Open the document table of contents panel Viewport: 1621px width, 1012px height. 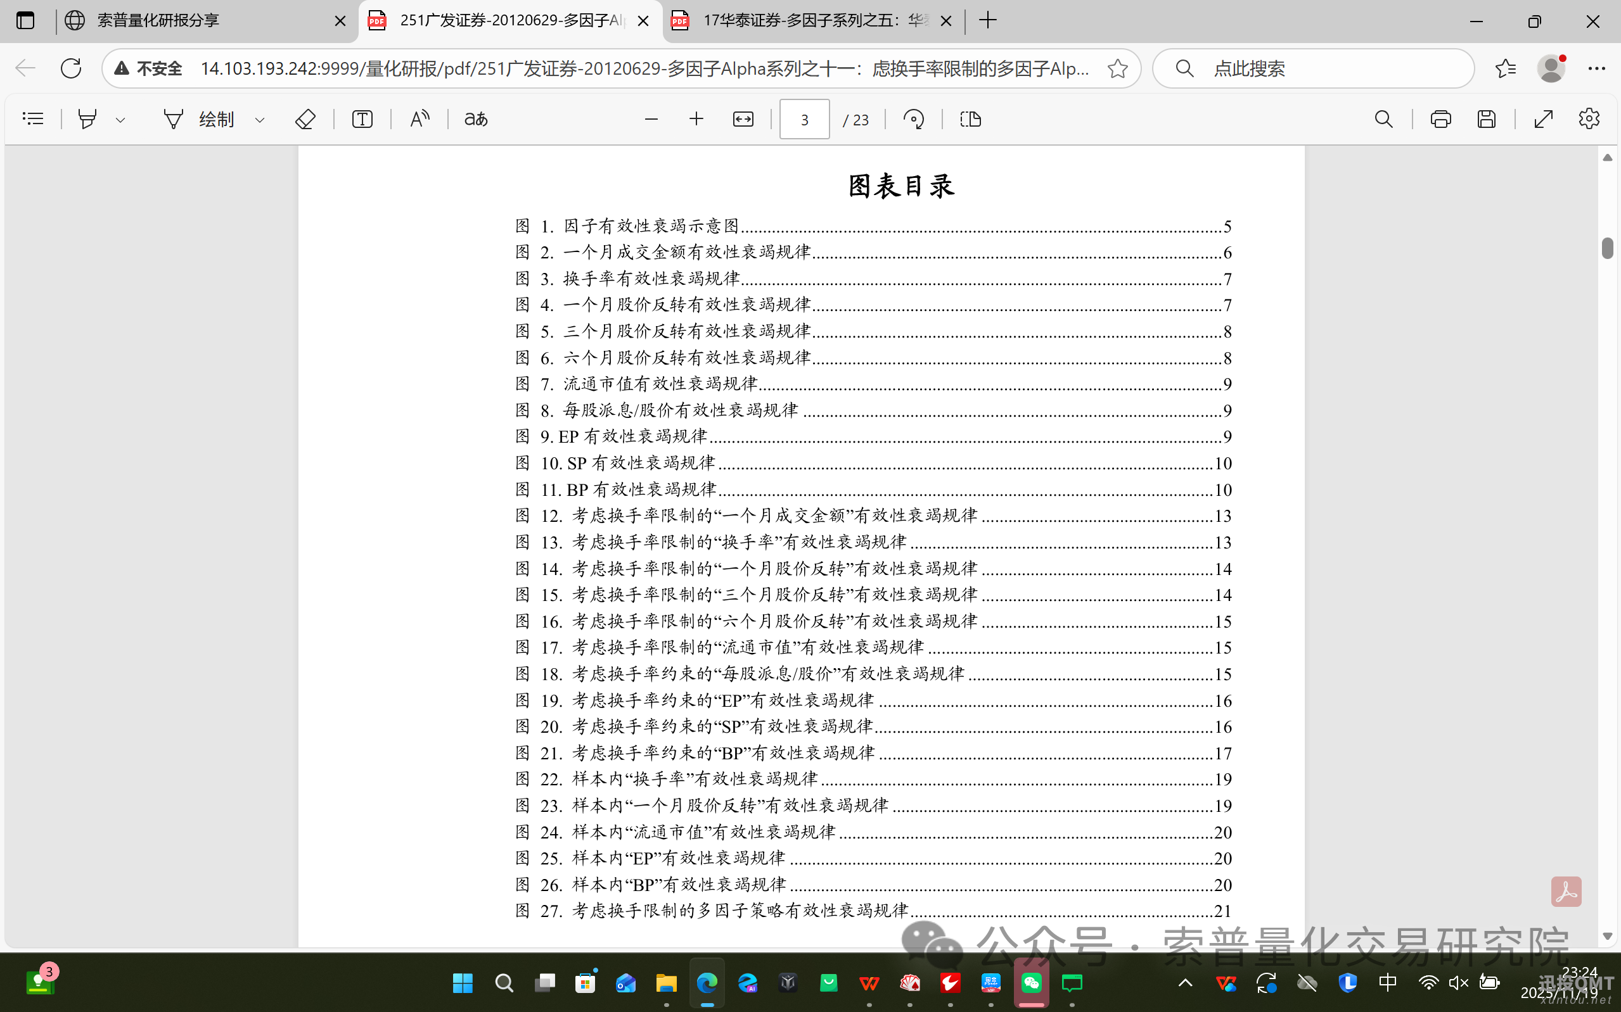[34, 118]
